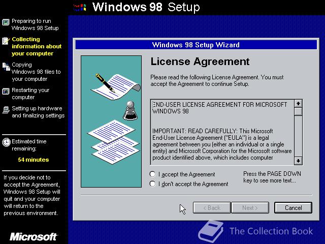
Task: Click the "Estimated time remaining" label
Action: tap(29, 145)
